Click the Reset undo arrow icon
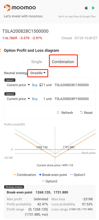The image size is (99, 220). click(81, 112)
